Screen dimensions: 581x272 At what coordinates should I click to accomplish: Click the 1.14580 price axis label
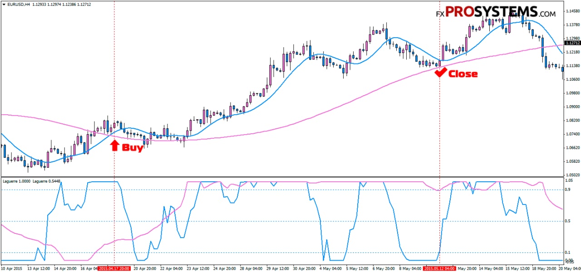(x=573, y=11)
